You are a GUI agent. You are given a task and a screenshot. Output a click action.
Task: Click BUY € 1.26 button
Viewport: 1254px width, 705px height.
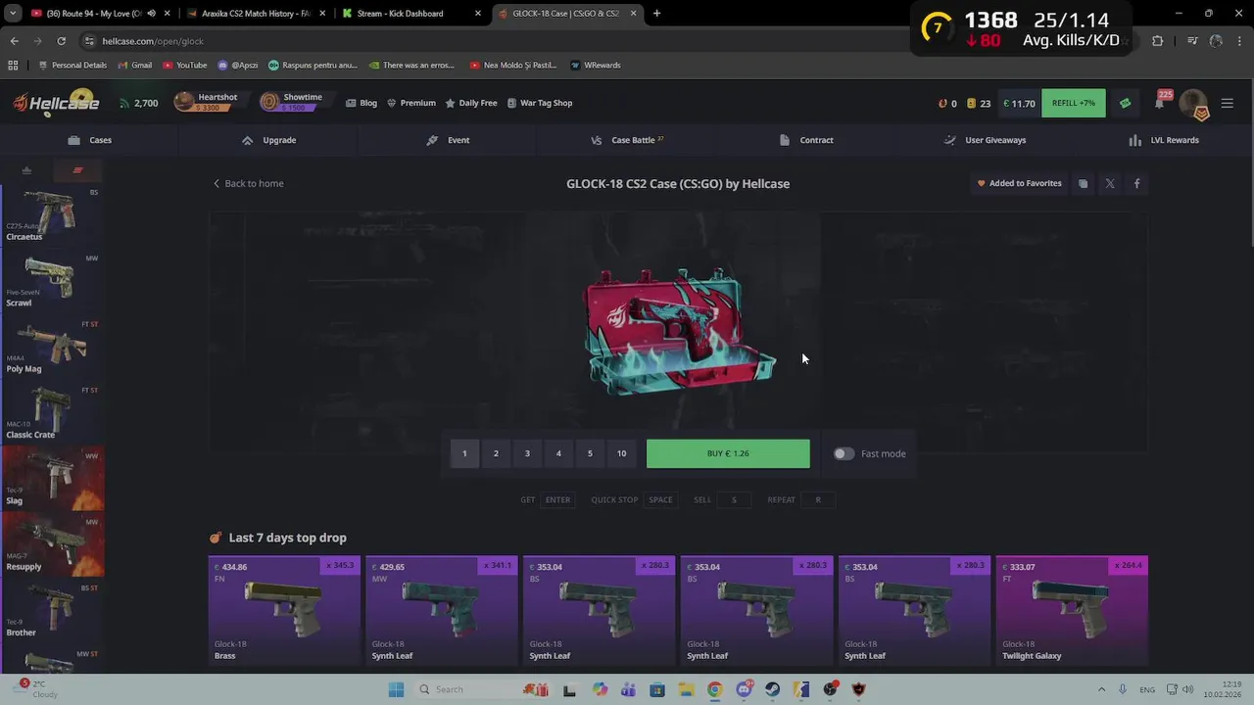[728, 453]
